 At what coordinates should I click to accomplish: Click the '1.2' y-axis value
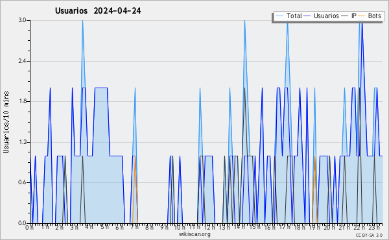tap(22, 142)
